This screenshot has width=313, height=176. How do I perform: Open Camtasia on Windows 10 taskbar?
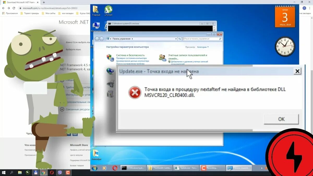(68, 173)
